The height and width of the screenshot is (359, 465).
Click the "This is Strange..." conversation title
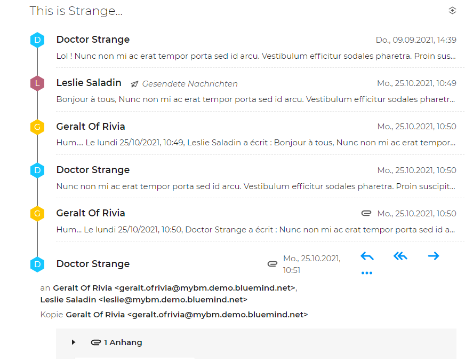click(76, 11)
